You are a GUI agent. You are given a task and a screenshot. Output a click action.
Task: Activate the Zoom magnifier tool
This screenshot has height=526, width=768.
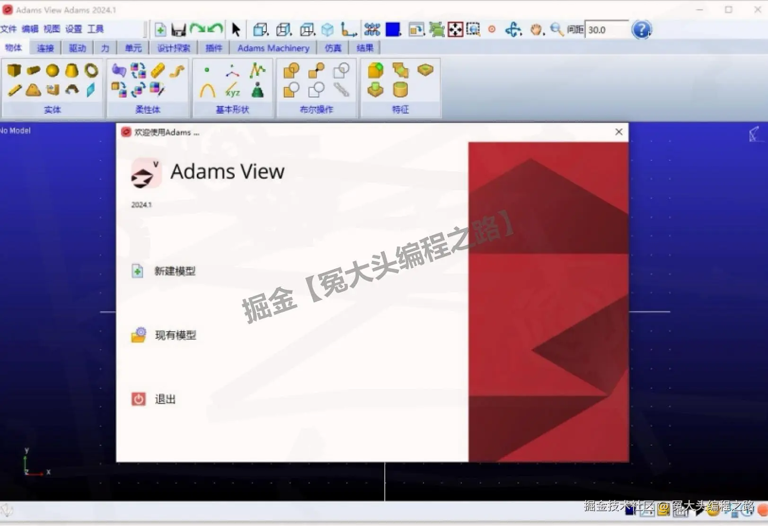pos(556,30)
